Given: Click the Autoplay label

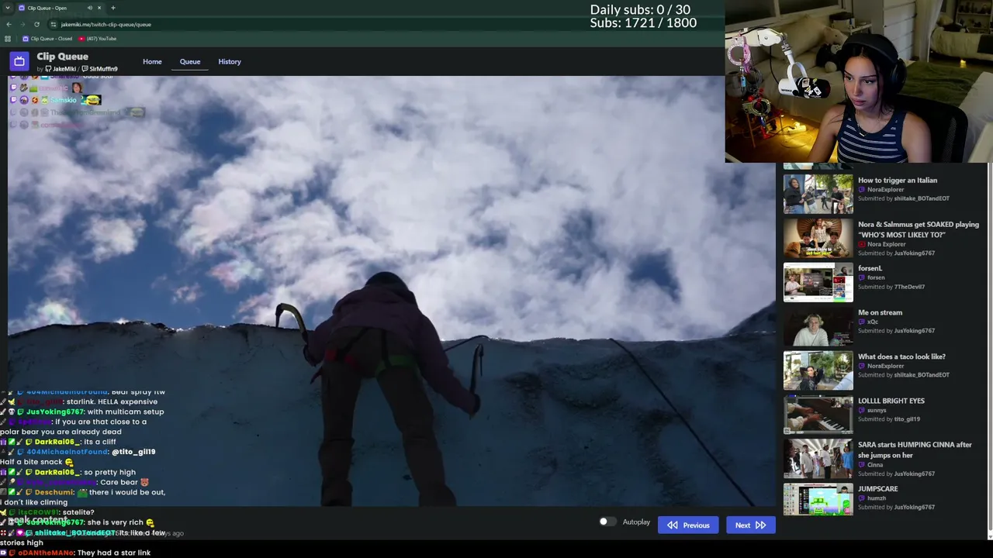Looking at the screenshot, I should 636,522.
